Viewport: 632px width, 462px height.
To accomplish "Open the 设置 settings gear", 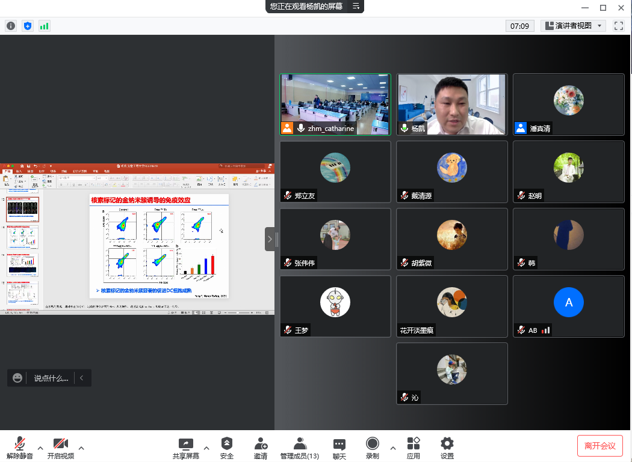I will click(447, 448).
